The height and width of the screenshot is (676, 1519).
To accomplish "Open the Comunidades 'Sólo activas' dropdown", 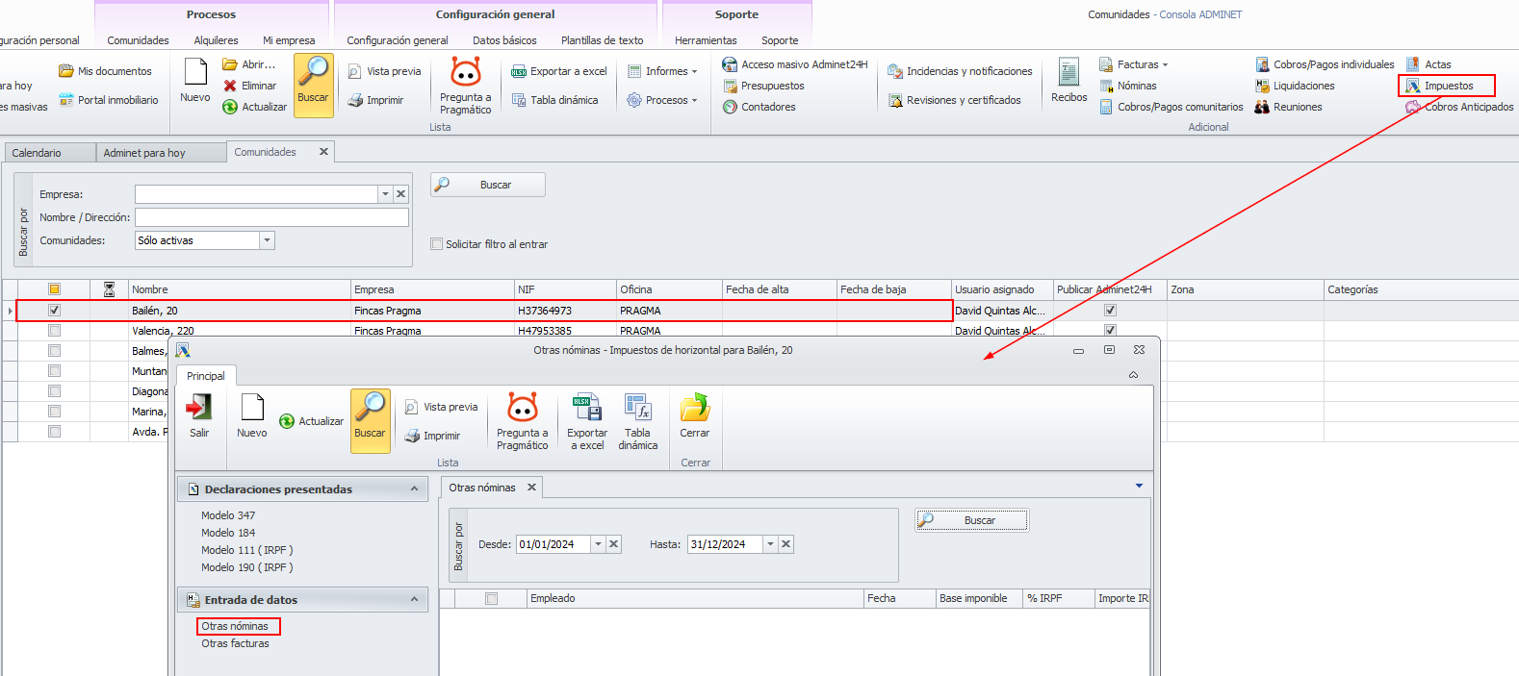I will pos(268,240).
